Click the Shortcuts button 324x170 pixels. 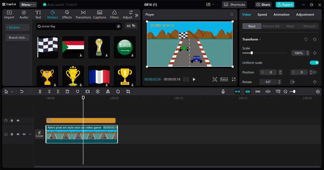[x=234, y=5]
